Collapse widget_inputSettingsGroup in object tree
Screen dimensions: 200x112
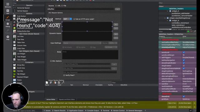coord(165,18)
